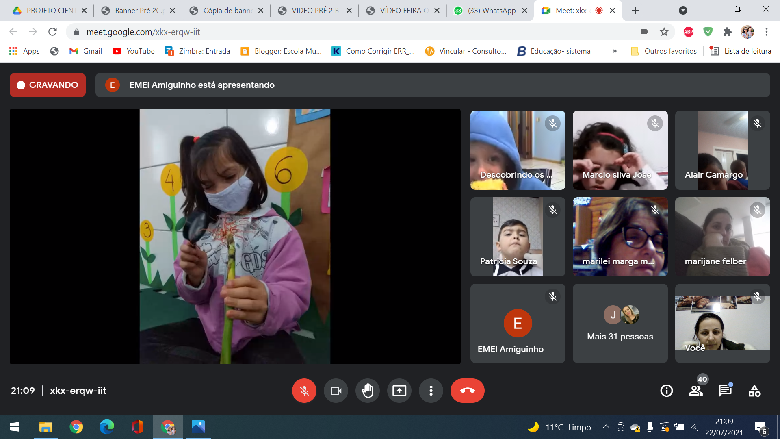This screenshot has height=439, width=780.
Task: Toggle the camera permission icon in address bar
Action: pos(645,32)
